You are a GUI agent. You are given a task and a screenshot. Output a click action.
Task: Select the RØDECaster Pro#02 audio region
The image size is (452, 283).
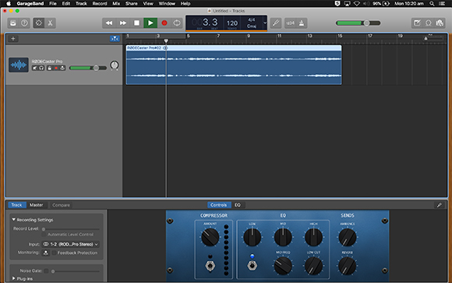coord(234,65)
